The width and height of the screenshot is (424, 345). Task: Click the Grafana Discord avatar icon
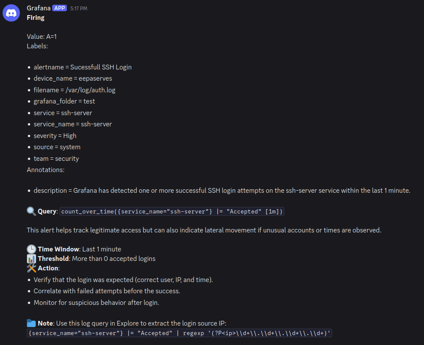coord(11,13)
